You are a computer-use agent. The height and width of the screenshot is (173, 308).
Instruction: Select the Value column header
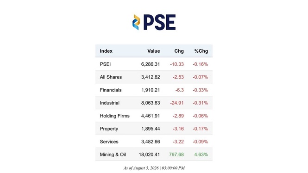pos(154,51)
